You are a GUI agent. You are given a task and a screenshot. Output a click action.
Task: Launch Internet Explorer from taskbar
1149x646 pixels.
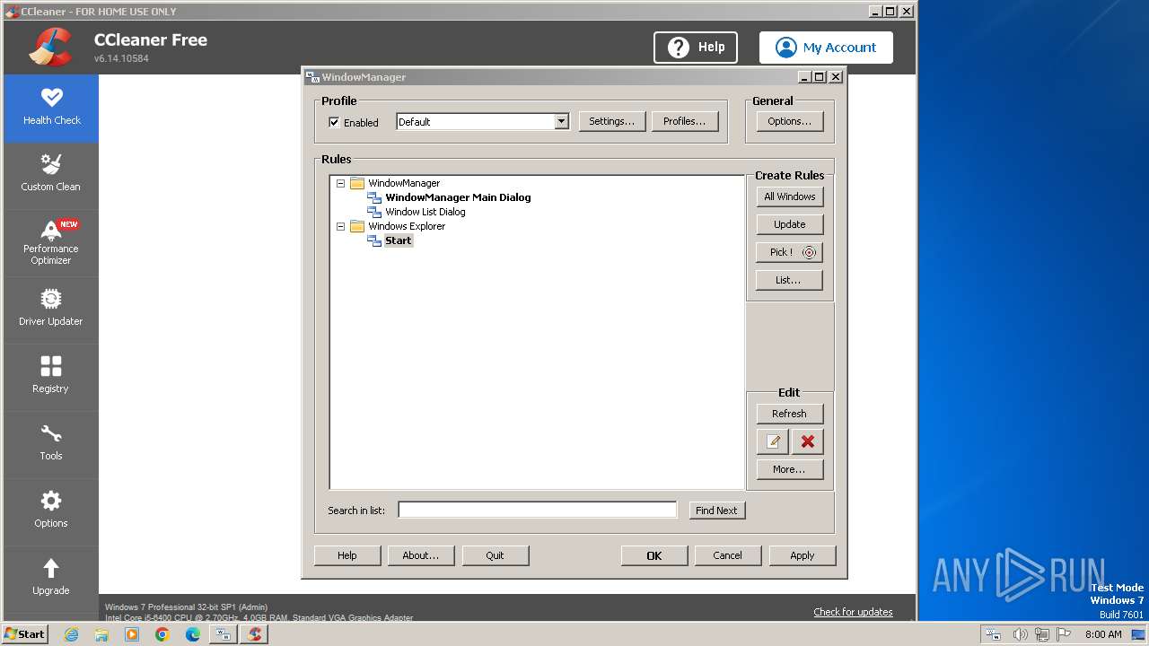click(x=71, y=634)
